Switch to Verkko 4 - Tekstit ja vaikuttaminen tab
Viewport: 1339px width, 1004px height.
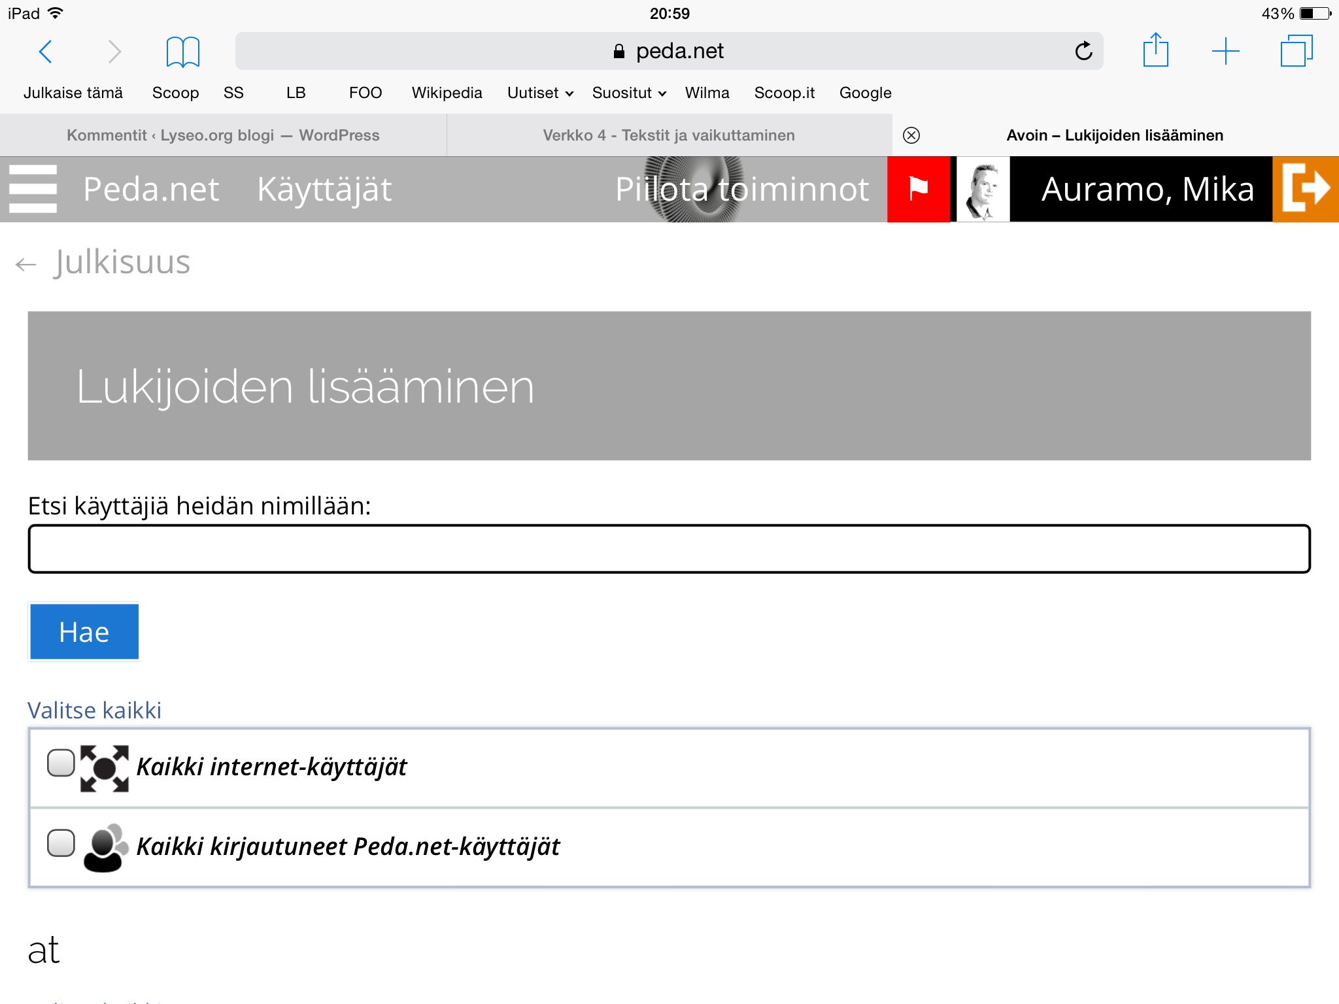[668, 135]
